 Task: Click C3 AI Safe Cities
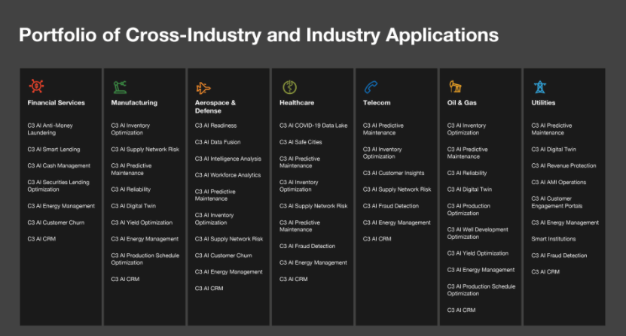[301, 142]
